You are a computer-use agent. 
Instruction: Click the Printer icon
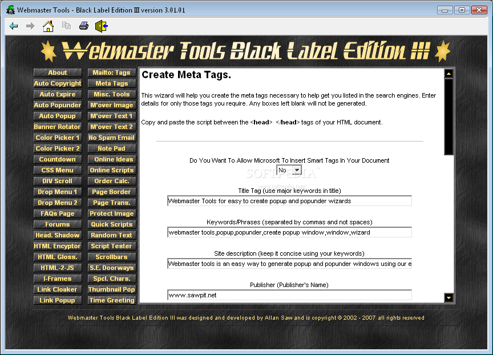tap(84, 26)
